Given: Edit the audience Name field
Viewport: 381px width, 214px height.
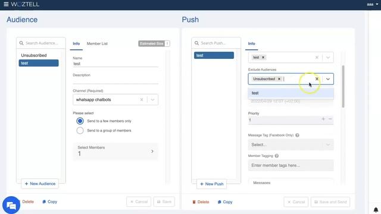Looking at the screenshot, I should (x=115, y=64).
